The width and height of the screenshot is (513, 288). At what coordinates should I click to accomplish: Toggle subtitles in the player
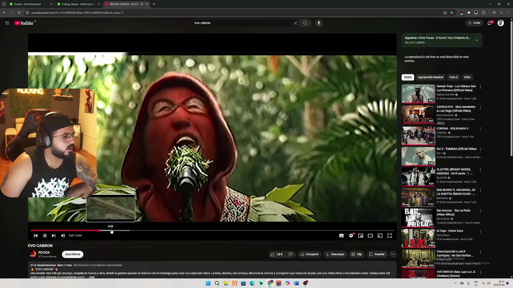coord(341,236)
